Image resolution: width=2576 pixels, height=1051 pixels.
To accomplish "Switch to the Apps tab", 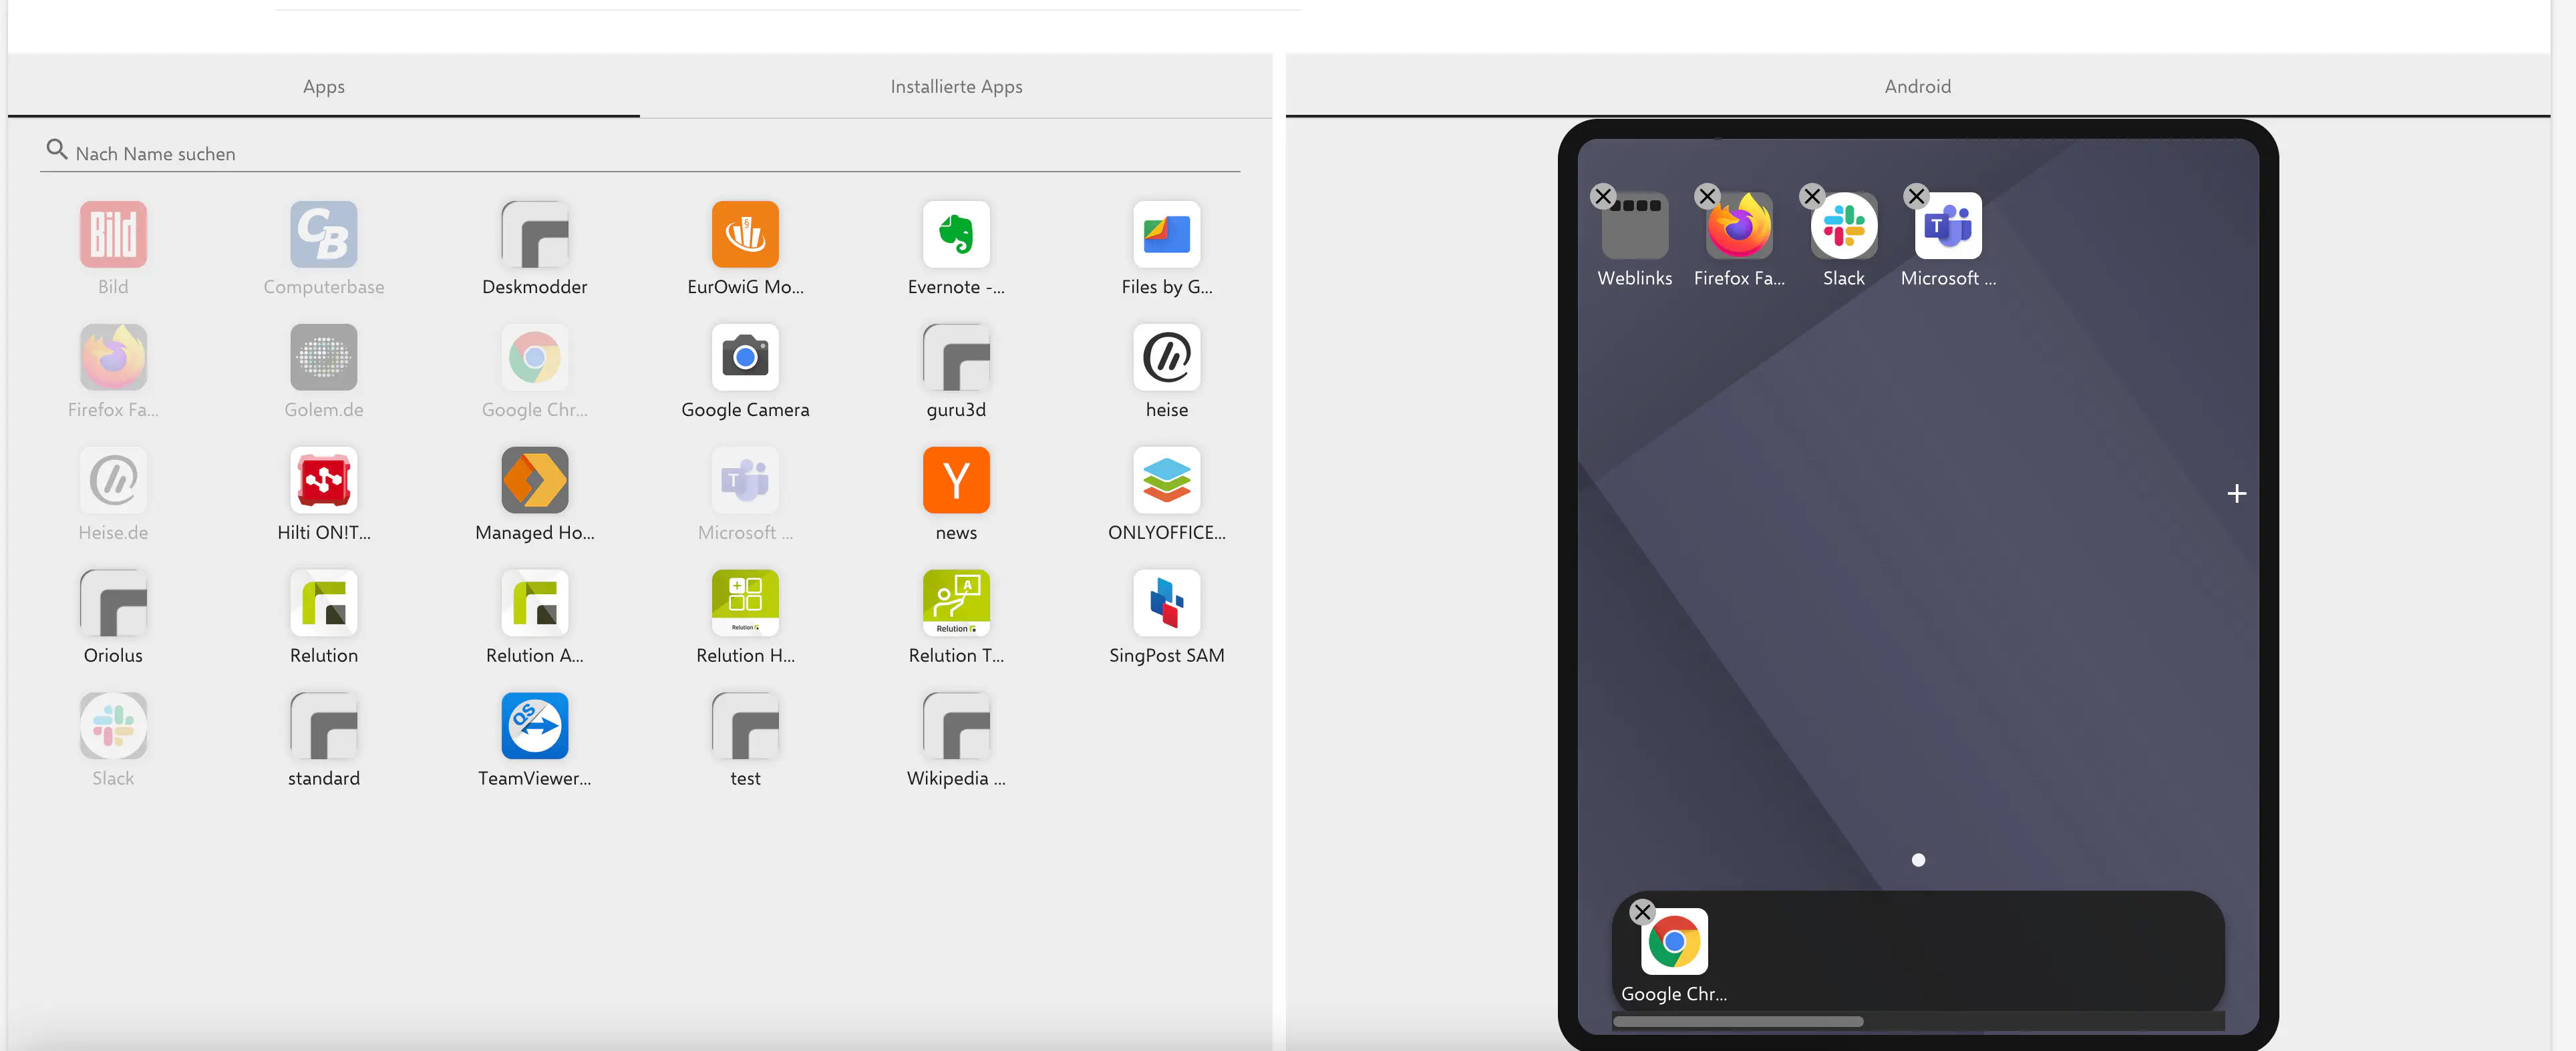I will (322, 85).
